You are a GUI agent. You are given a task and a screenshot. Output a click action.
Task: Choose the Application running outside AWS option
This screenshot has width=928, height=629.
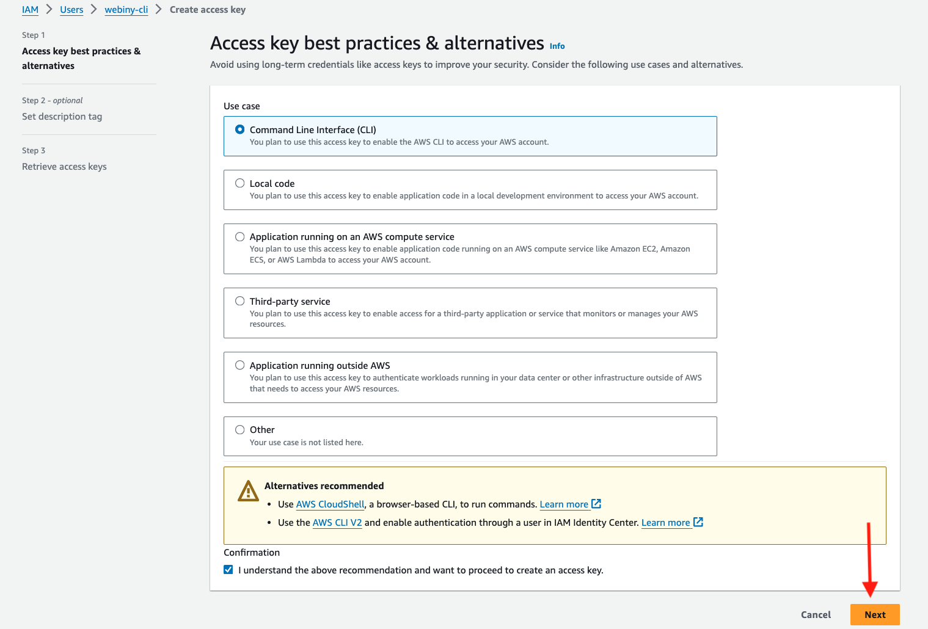(239, 365)
